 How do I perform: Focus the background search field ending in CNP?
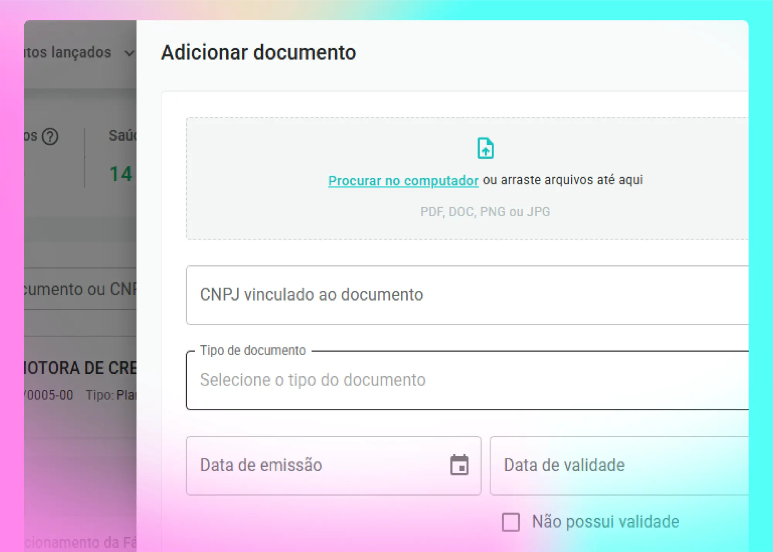80,289
